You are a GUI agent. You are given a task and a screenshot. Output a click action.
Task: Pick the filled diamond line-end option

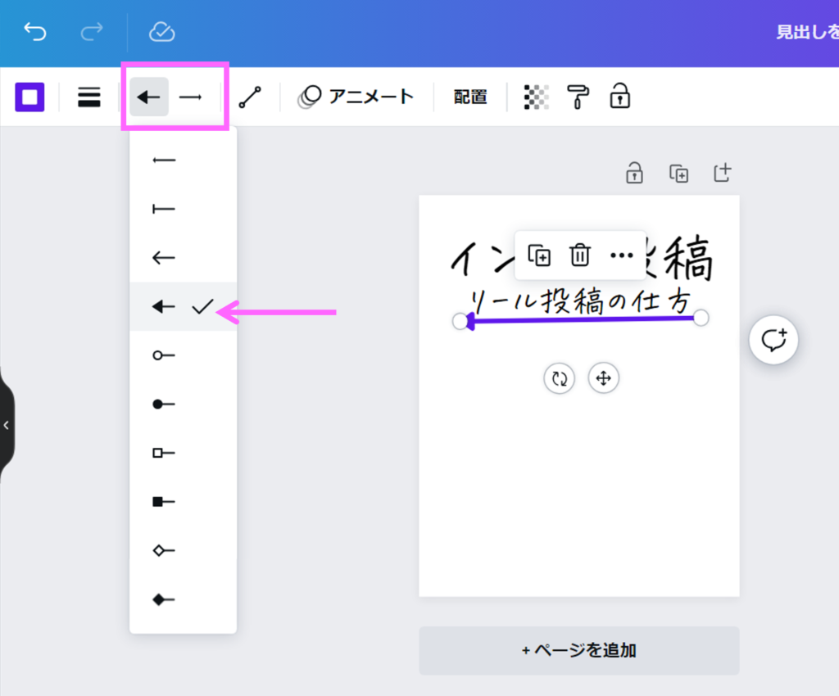tap(165, 599)
